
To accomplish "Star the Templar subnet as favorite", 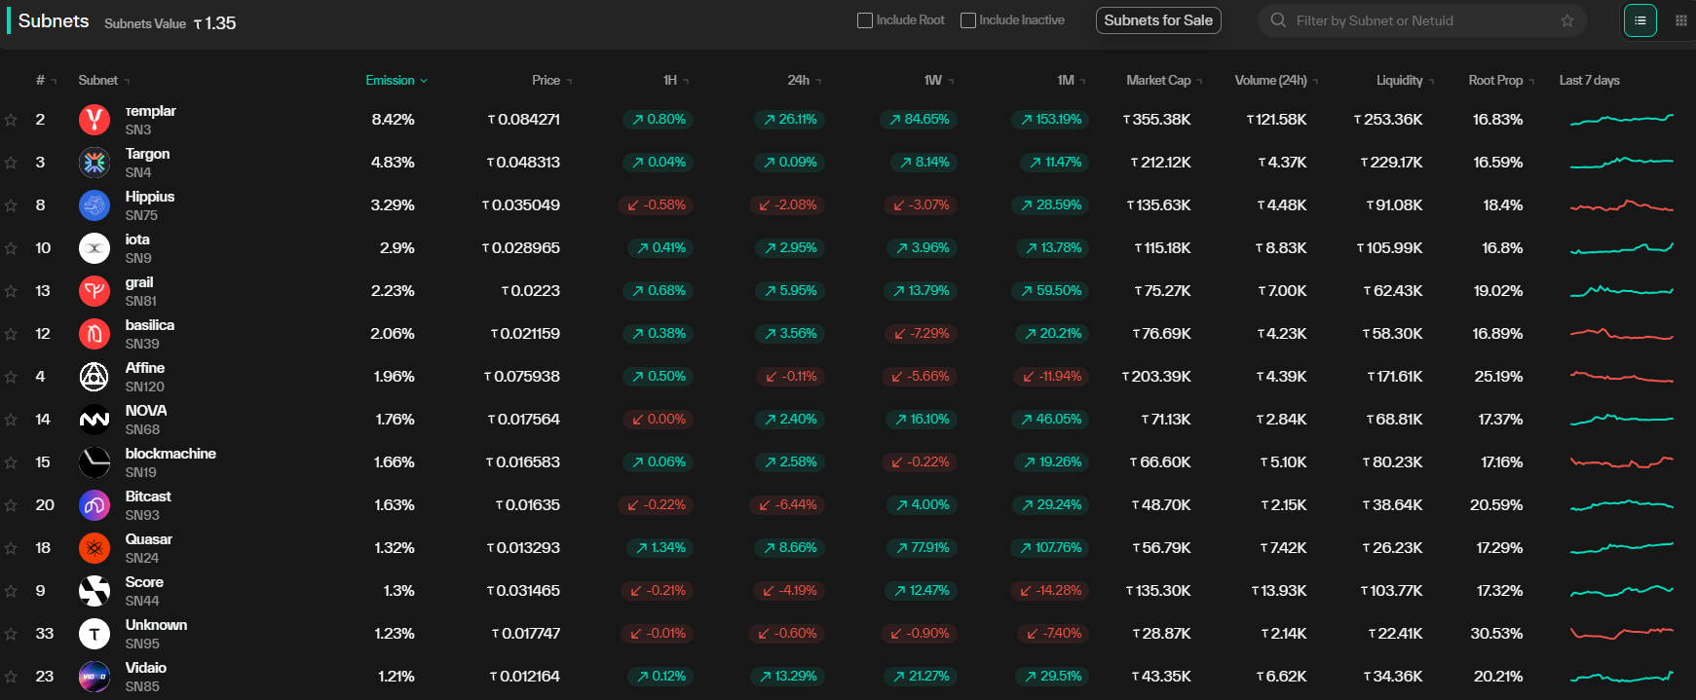I will [11, 120].
